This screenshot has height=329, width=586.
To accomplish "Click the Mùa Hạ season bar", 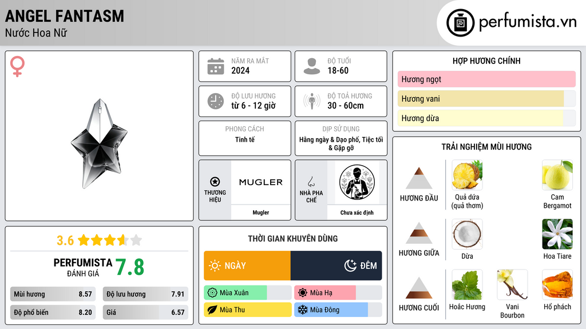I will [x=338, y=293].
